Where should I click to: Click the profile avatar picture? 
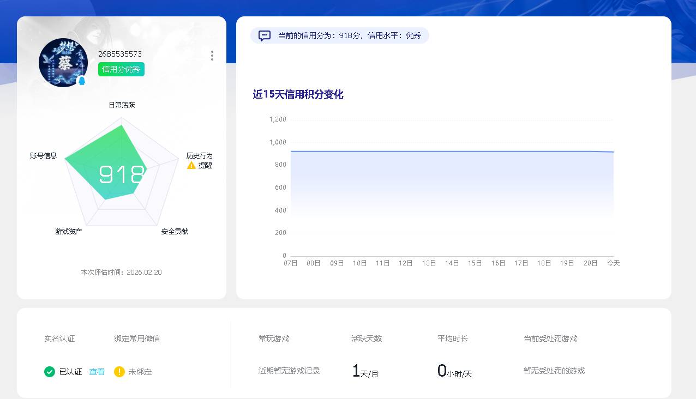pyautogui.click(x=63, y=62)
